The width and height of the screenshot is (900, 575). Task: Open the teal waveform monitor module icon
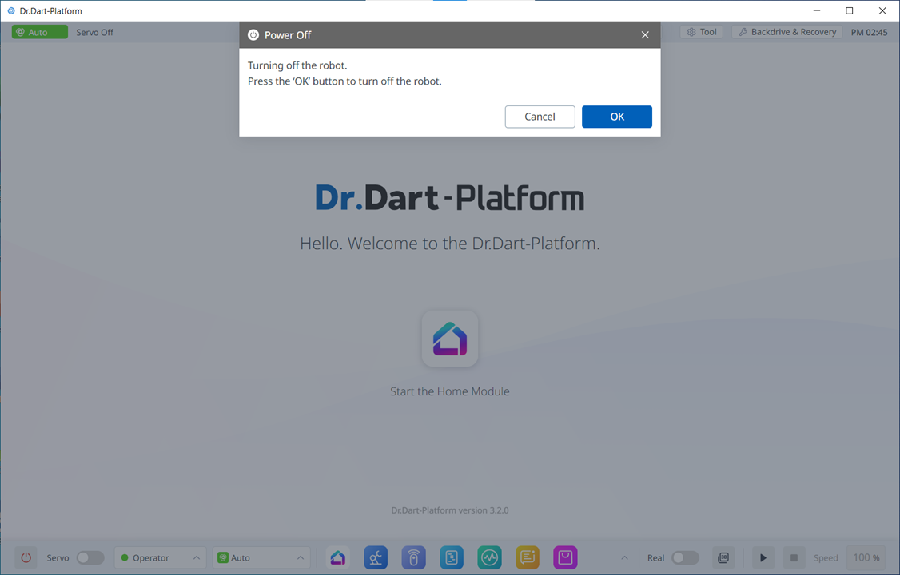click(489, 557)
